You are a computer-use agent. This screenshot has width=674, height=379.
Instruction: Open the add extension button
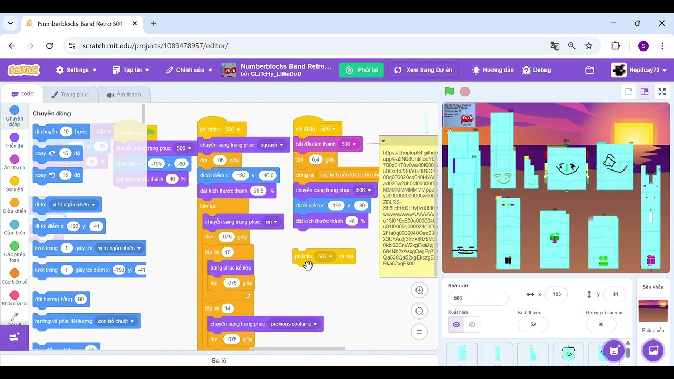[15, 336]
